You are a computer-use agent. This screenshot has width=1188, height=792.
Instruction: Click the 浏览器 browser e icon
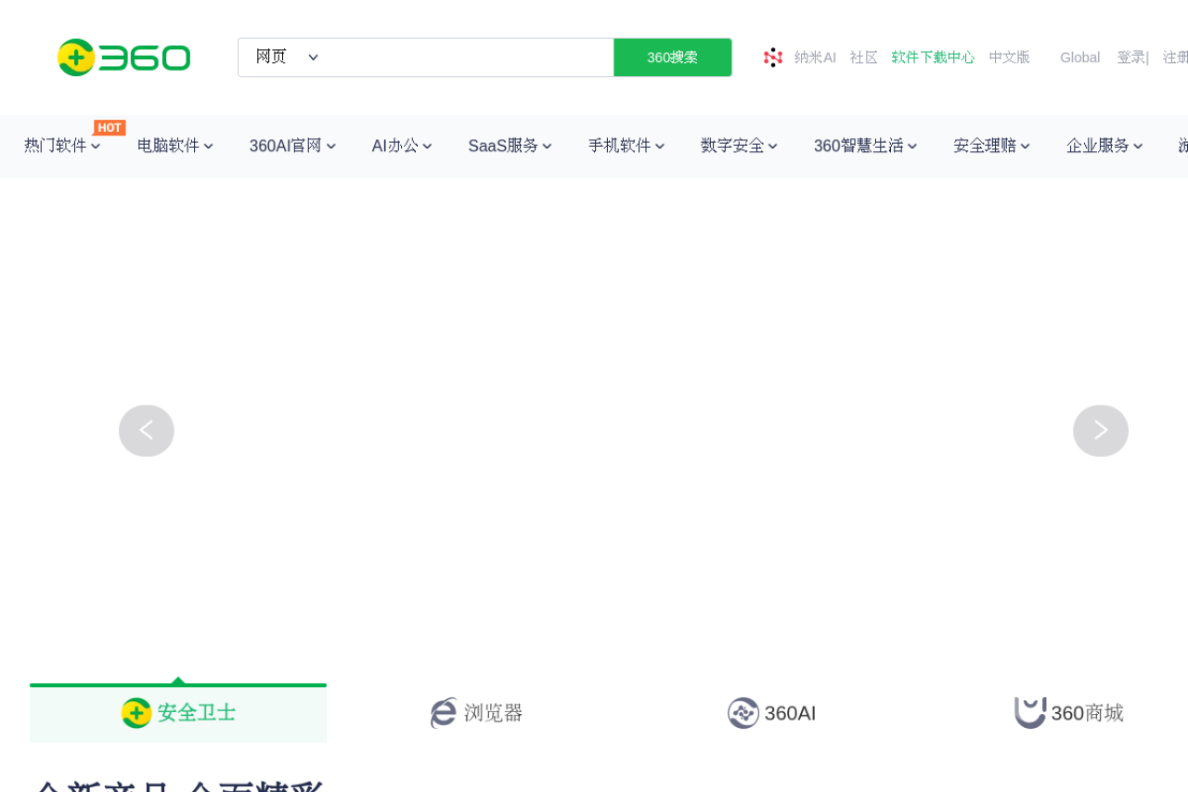(x=444, y=713)
